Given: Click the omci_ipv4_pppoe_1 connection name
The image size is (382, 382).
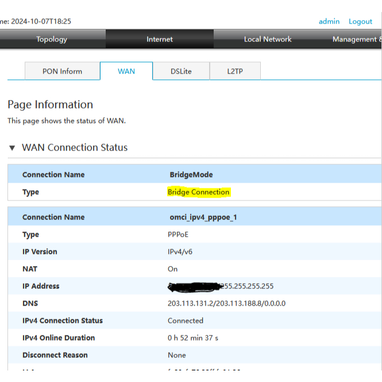Looking at the screenshot, I should [203, 217].
